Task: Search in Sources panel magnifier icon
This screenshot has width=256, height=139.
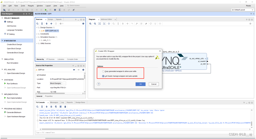Action: (37, 24)
